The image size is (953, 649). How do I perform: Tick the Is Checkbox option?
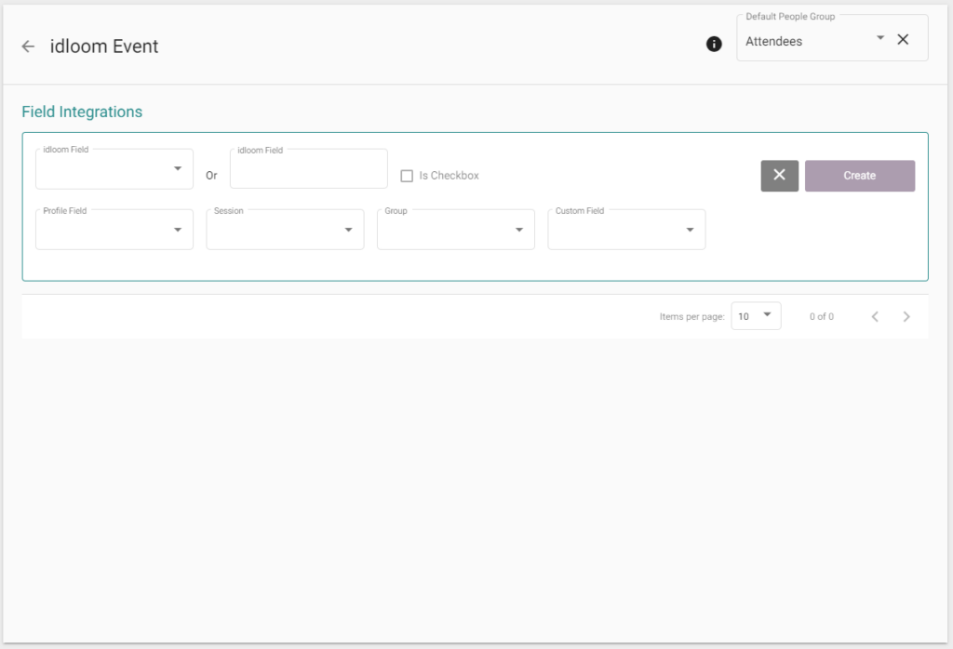click(407, 176)
